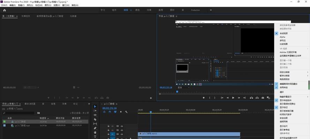
Task: Toggle V1 track visibility eye
Action: click(x=122, y=134)
